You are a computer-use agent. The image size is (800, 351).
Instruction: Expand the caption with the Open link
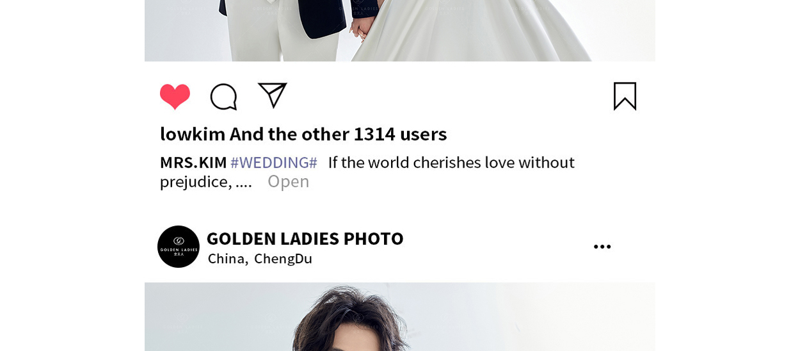pyautogui.click(x=289, y=181)
